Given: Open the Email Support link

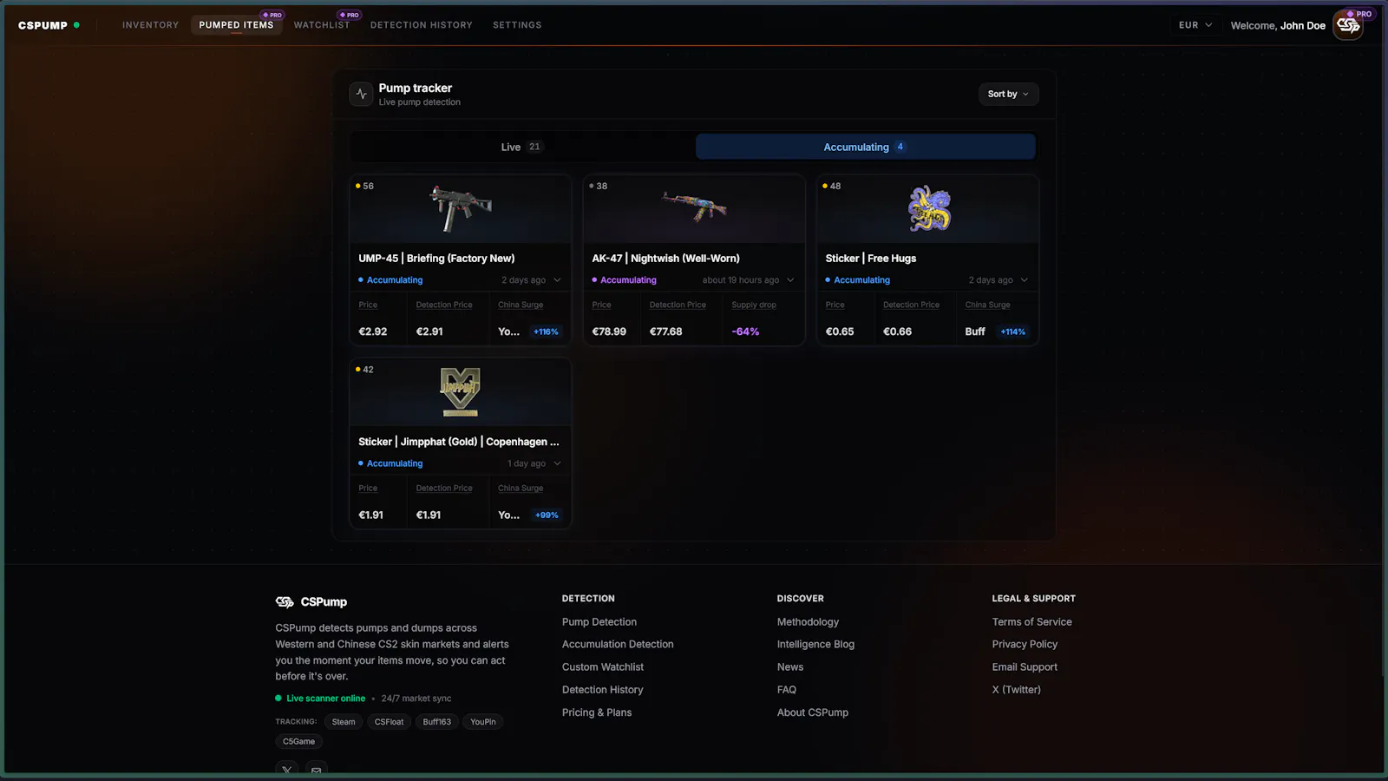Looking at the screenshot, I should 1025,667.
